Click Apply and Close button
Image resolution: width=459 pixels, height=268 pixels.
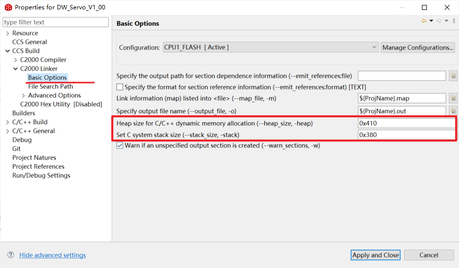[x=376, y=255]
